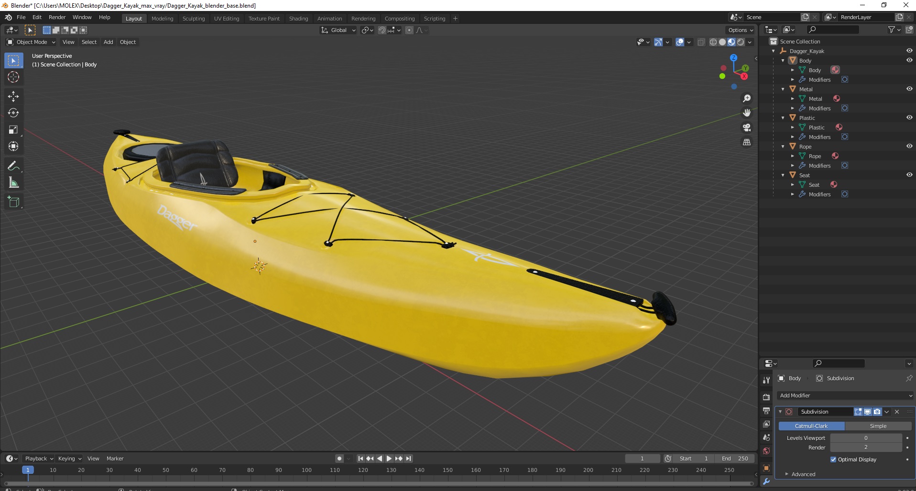The height and width of the screenshot is (491, 916).
Task: Select the Annotate pencil tool
Action: coord(13,166)
